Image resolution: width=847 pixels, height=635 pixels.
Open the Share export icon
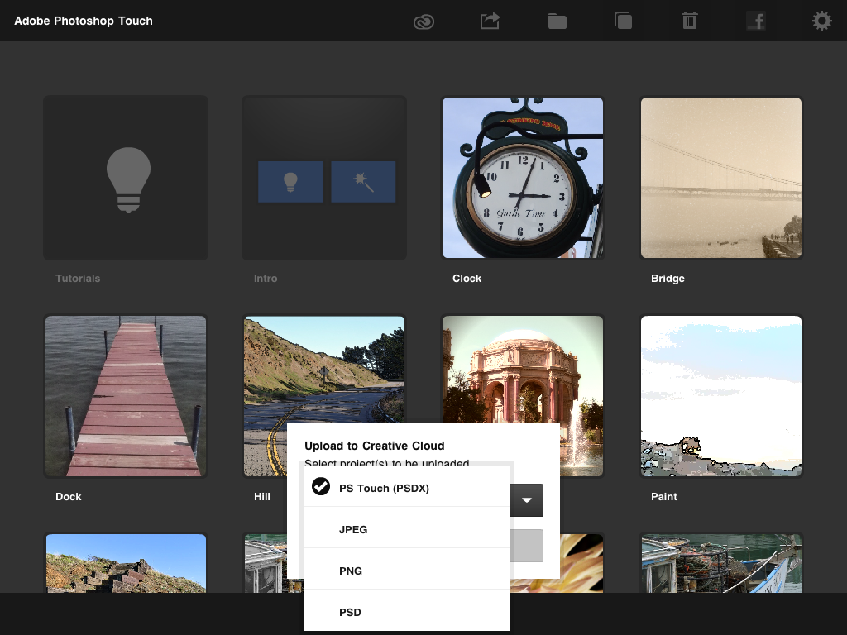[490, 21]
